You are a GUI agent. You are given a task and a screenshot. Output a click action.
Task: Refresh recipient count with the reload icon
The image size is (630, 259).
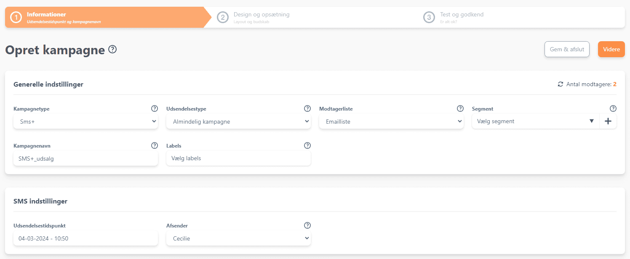560,85
